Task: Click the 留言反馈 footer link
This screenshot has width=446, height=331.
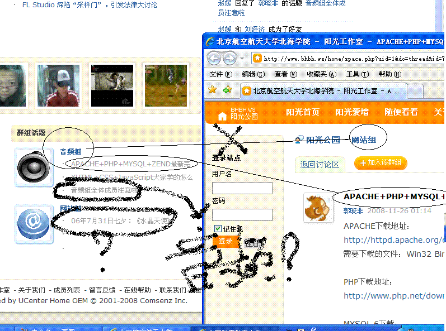Action: coord(102,290)
